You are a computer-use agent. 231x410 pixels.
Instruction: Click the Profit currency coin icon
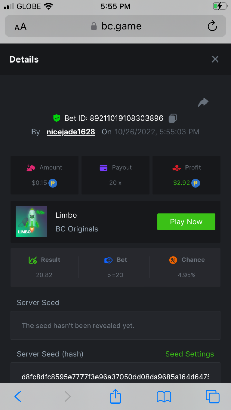tap(195, 183)
